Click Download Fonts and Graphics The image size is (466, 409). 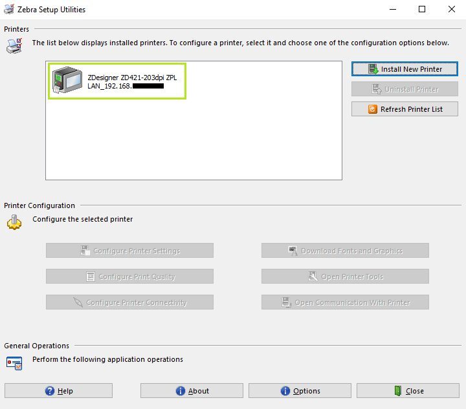pos(345,251)
